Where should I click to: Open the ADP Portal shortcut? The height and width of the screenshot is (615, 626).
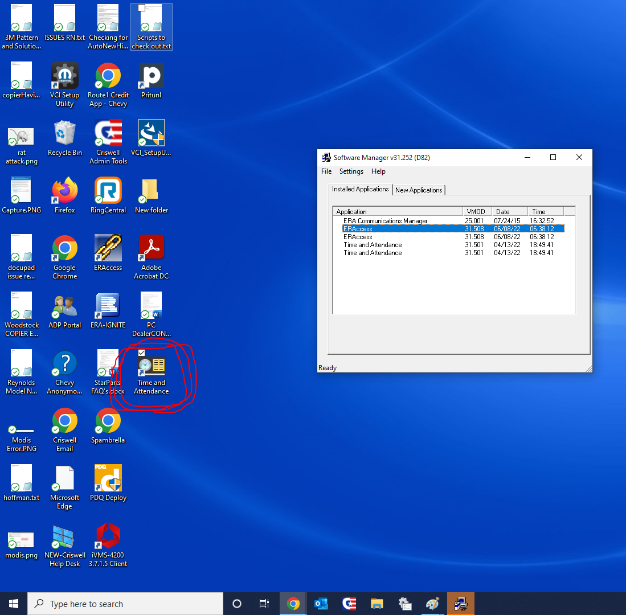(x=65, y=310)
